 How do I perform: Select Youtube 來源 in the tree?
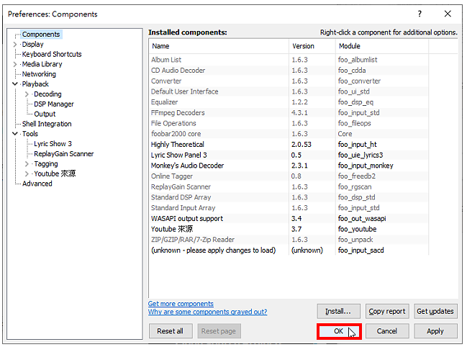pyautogui.click(x=55, y=173)
